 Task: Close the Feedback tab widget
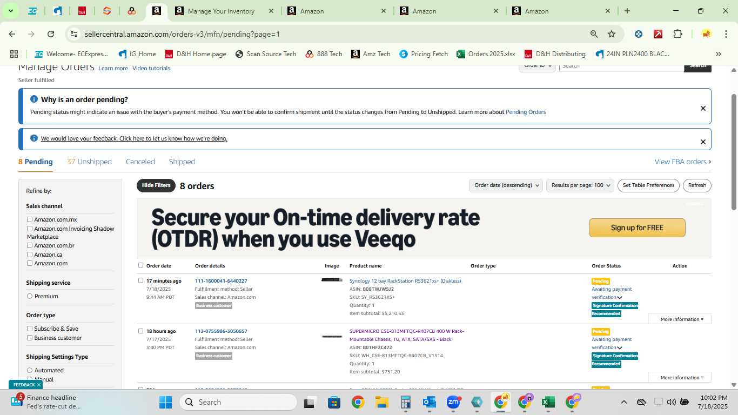[39, 385]
